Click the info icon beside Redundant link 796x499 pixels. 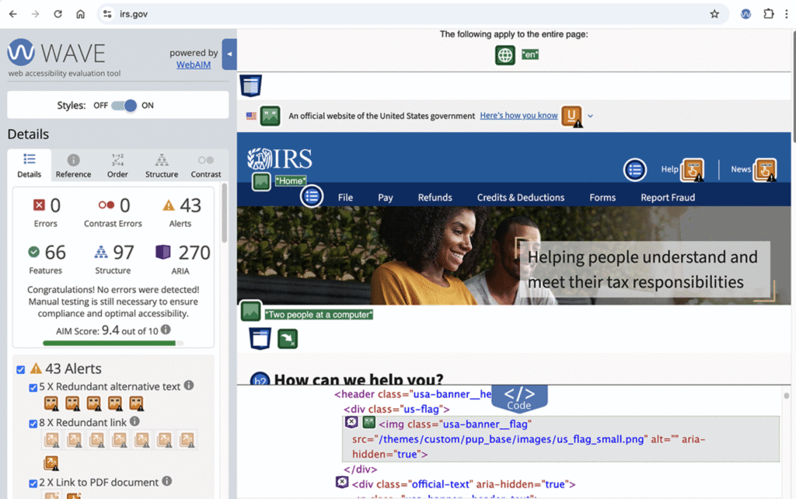tap(134, 421)
